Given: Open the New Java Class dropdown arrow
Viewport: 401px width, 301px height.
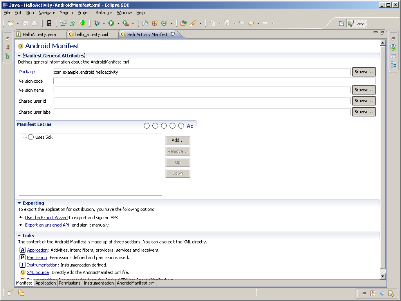Looking at the screenshot, I should pyautogui.click(x=171, y=23).
